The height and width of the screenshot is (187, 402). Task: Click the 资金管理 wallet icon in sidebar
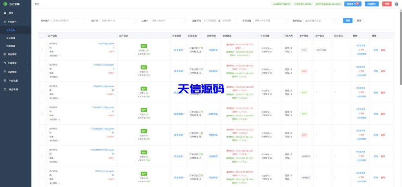(x=5, y=54)
